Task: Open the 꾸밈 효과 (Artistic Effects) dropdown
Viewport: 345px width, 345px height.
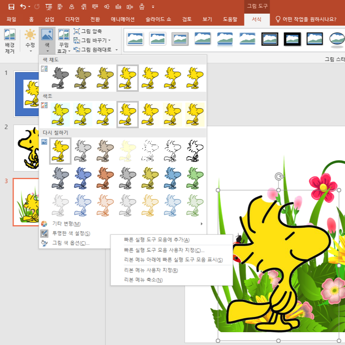Action: click(64, 41)
